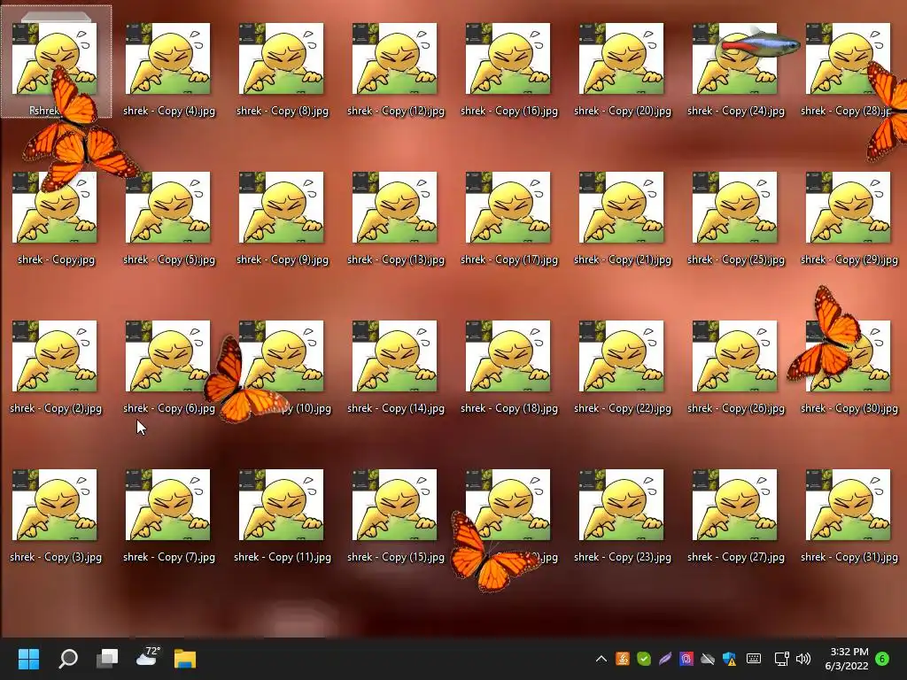
Task: Open the 6 notifications badge
Action: tap(882, 659)
